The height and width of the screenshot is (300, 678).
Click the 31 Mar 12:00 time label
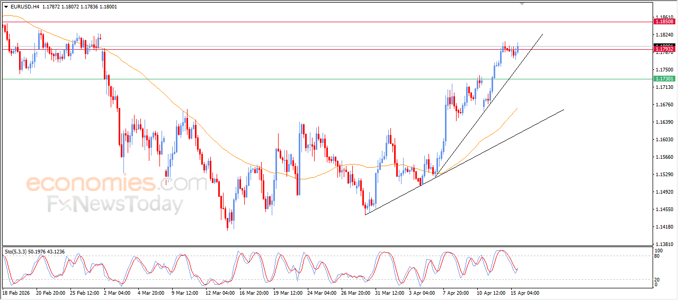[x=389, y=293]
